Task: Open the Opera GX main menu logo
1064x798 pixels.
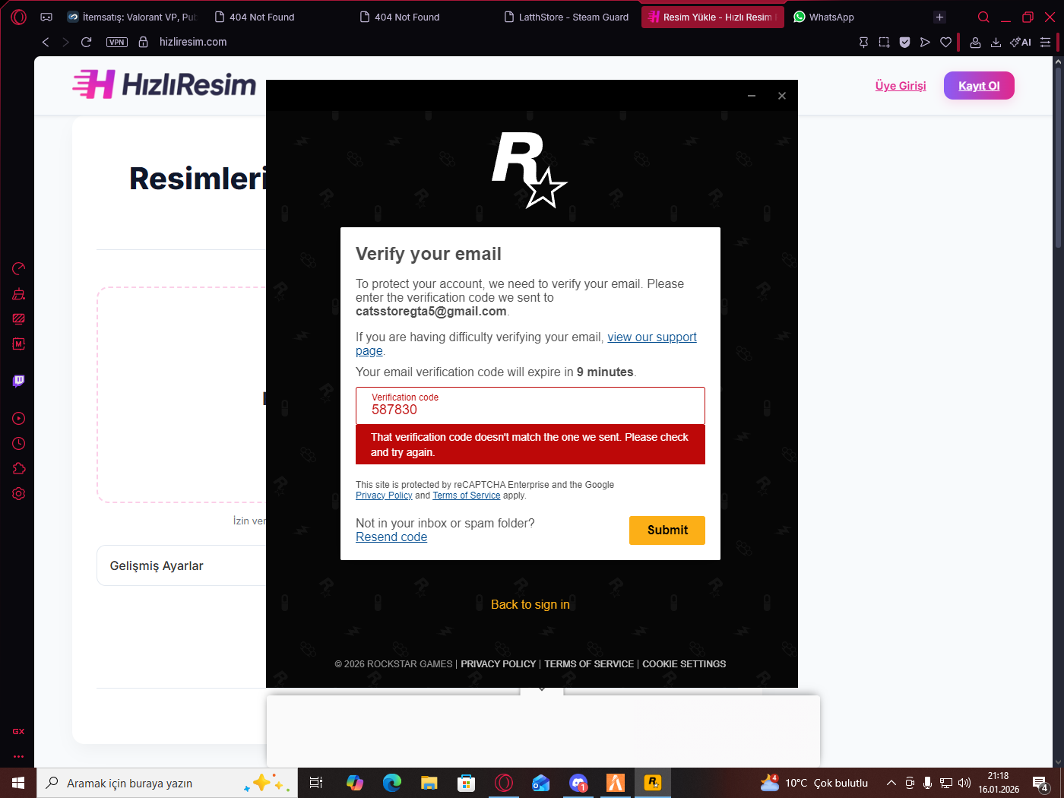Action: [x=19, y=17]
